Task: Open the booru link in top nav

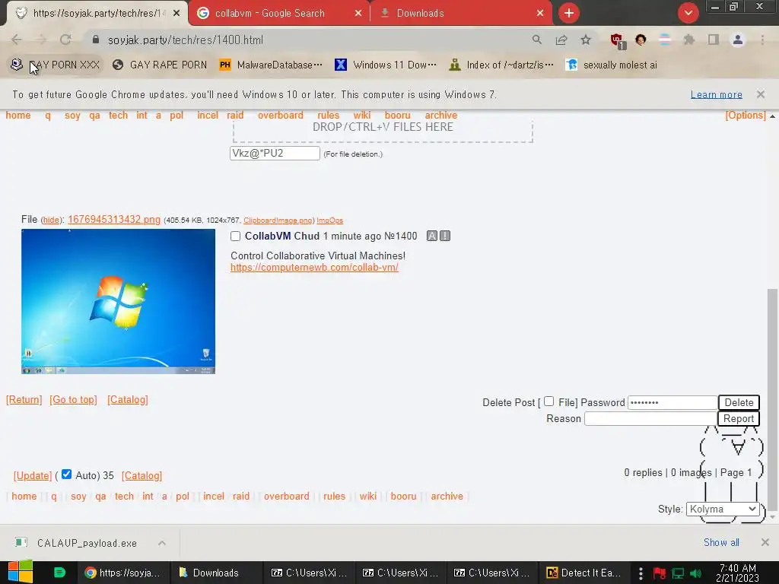Action: [x=397, y=116]
